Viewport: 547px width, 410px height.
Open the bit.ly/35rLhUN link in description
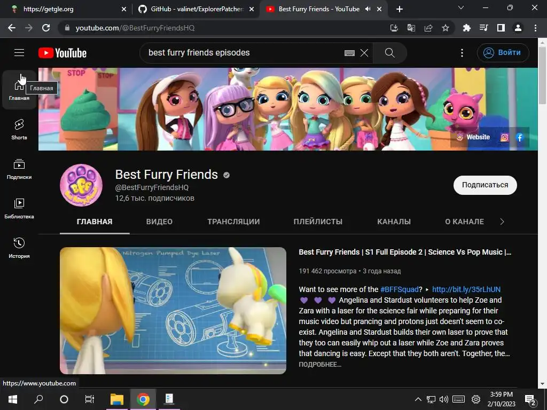[x=466, y=289]
